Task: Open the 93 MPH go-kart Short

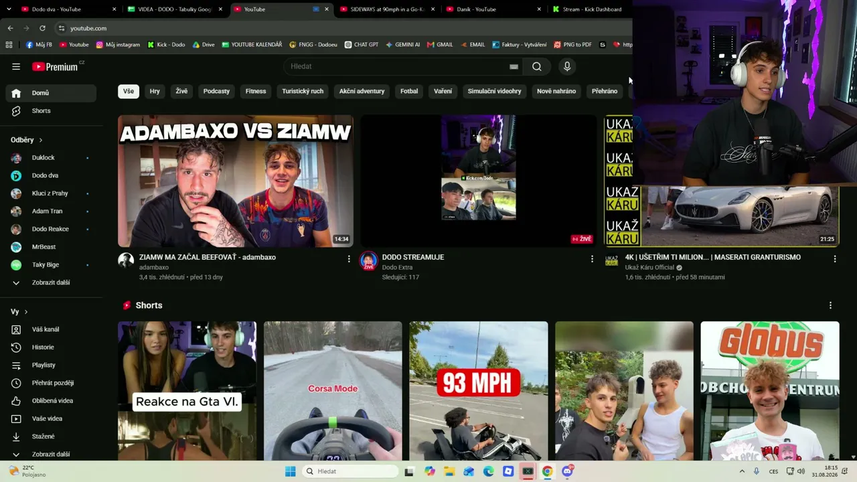Action: [x=479, y=391]
